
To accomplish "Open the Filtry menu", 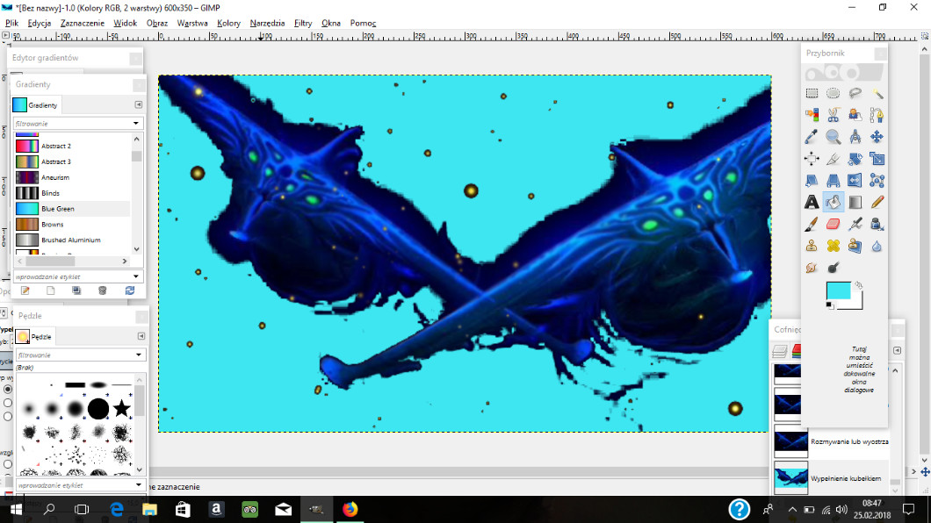I will click(x=303, y=23).
